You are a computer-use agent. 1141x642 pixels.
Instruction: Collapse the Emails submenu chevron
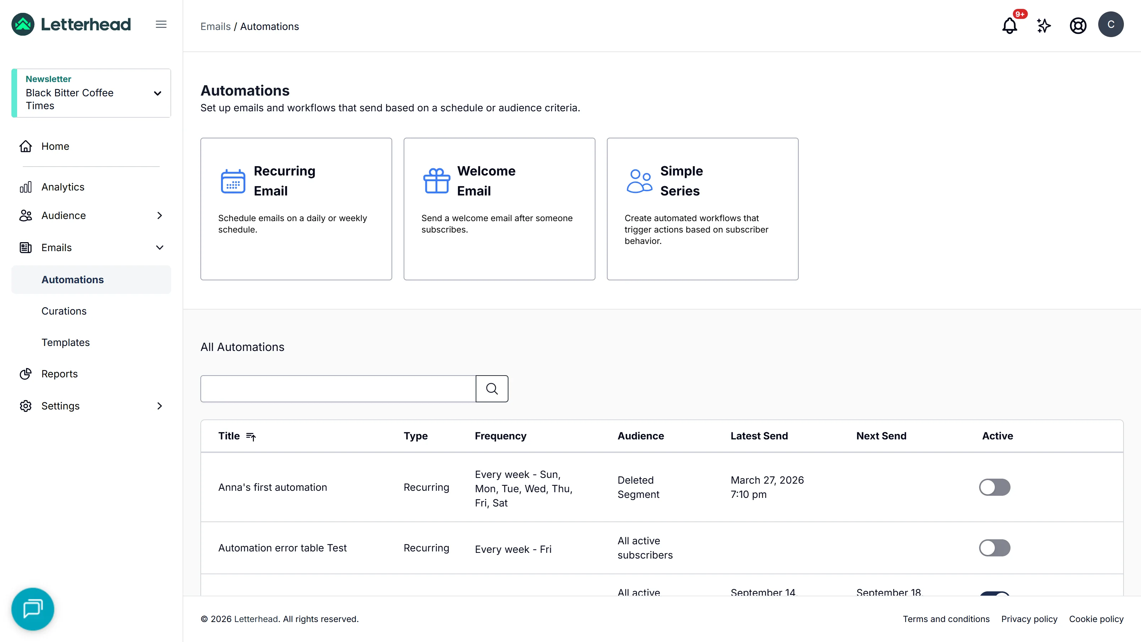tap(160, 248)
